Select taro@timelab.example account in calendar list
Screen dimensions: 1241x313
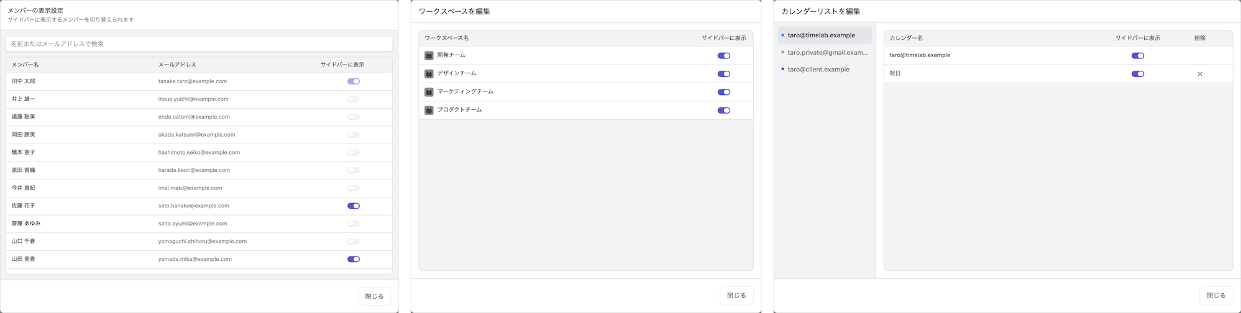(825, 35)
